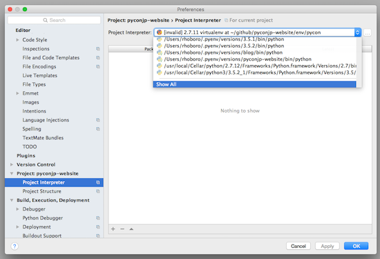Open Plugins settings
Viewport: 380px width, 259px height.
point(26,155)
